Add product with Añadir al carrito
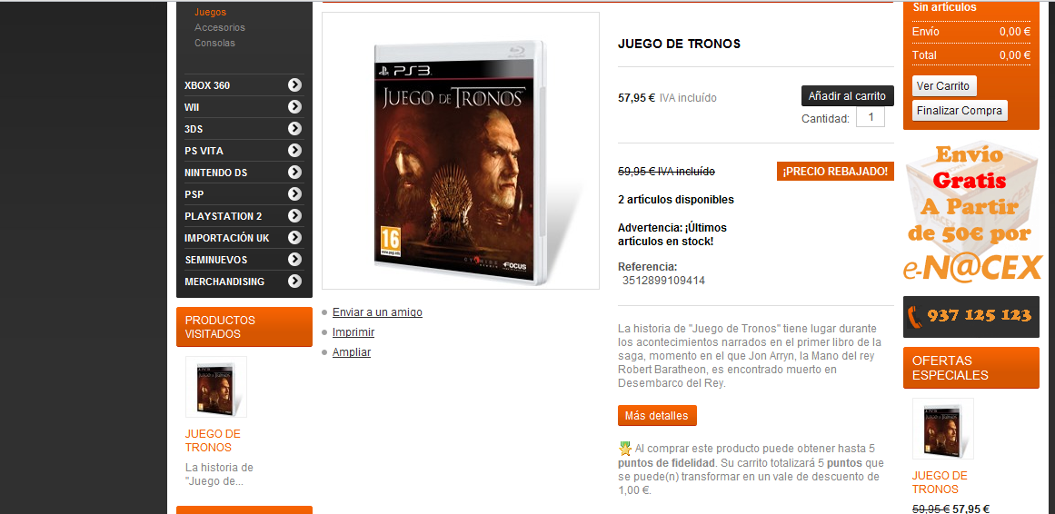 pos(848,96)
